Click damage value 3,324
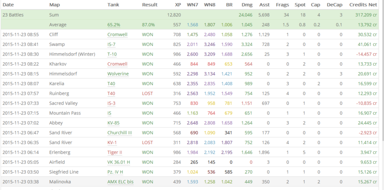 coord(247,45)
